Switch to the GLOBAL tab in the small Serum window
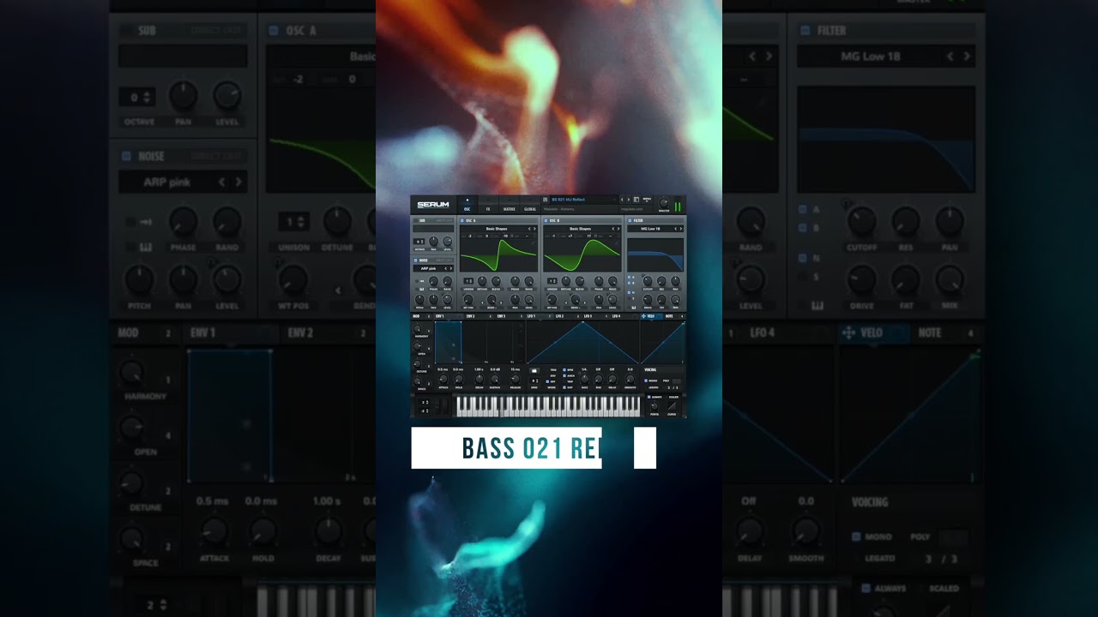1098x617 pixels. tap(530, 205)
